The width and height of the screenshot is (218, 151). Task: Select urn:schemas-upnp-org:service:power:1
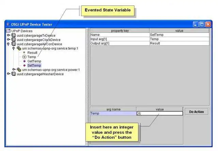(51, 70)
